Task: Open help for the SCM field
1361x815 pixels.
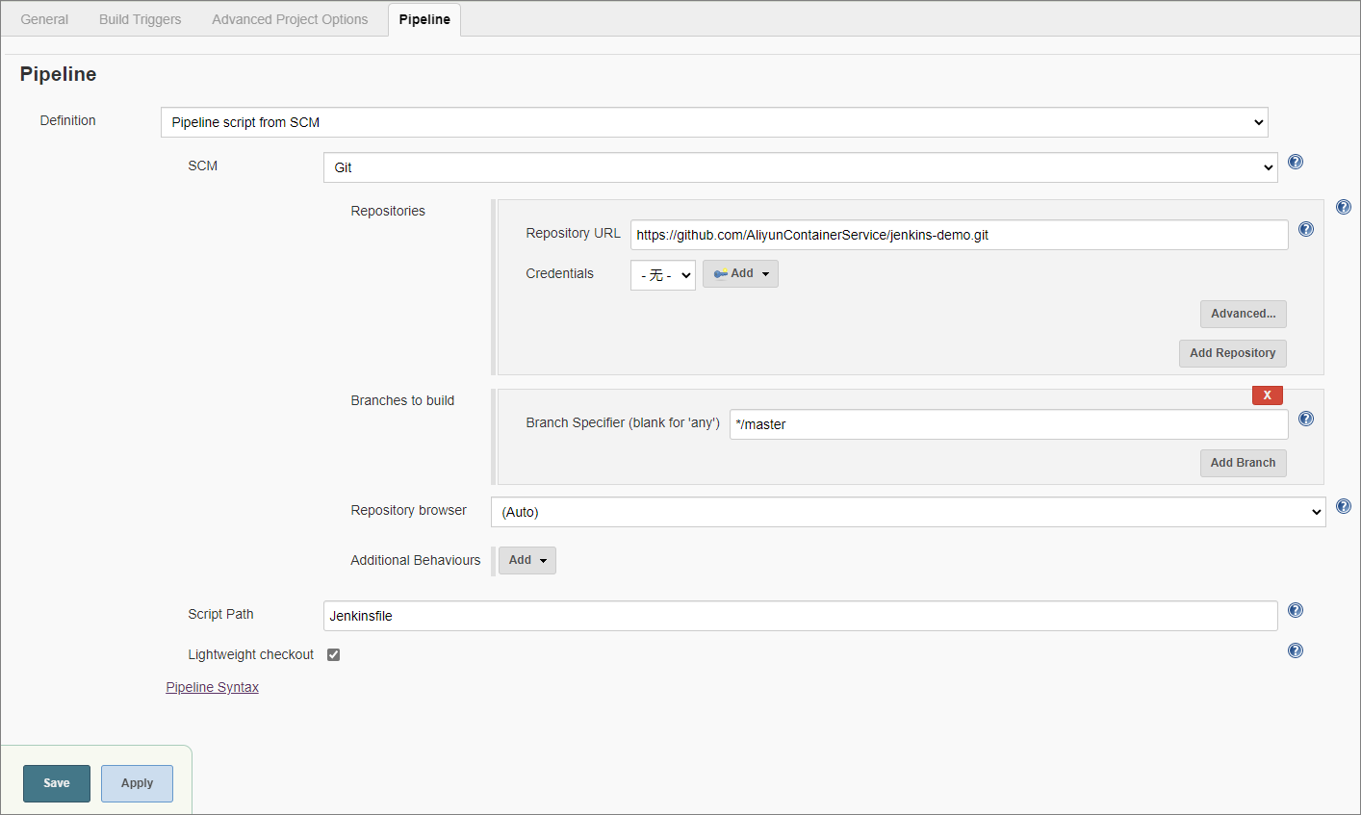Action: pos(1296,162)
